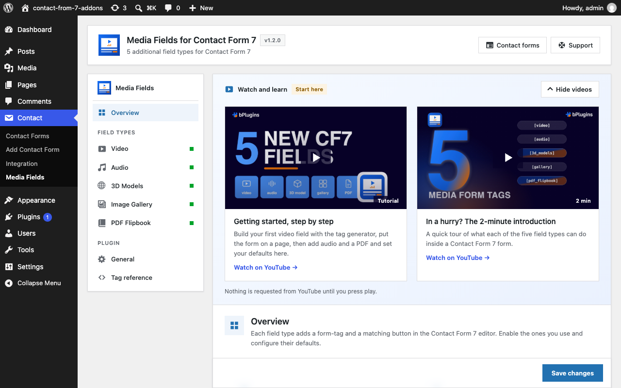Click the Plugins update count badge
Image resolution: width=621 pixels, height=388 pixels.
tap(48, 217)
